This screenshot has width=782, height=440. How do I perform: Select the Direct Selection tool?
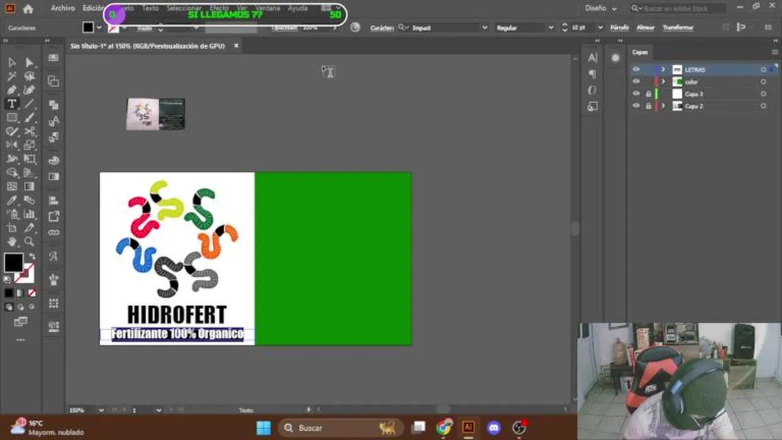(29, 62)
